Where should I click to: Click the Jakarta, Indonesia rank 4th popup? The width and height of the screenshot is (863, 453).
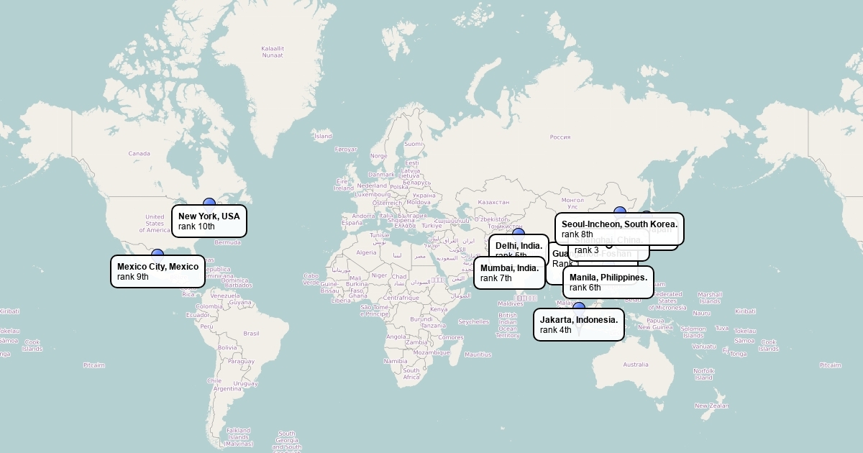point(579,324)
